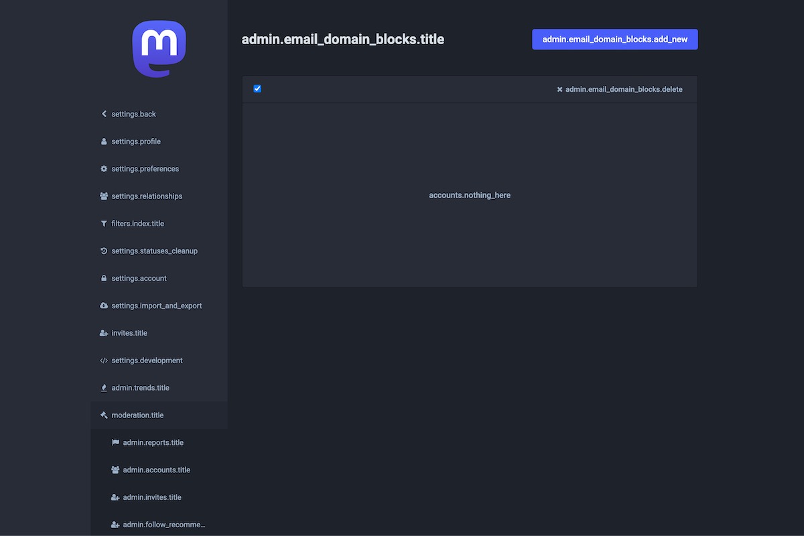Viewport: 804px width, 536px height.
Task: Click the cloud download icon beside settings.import_and_export
Action: point(104,306)
